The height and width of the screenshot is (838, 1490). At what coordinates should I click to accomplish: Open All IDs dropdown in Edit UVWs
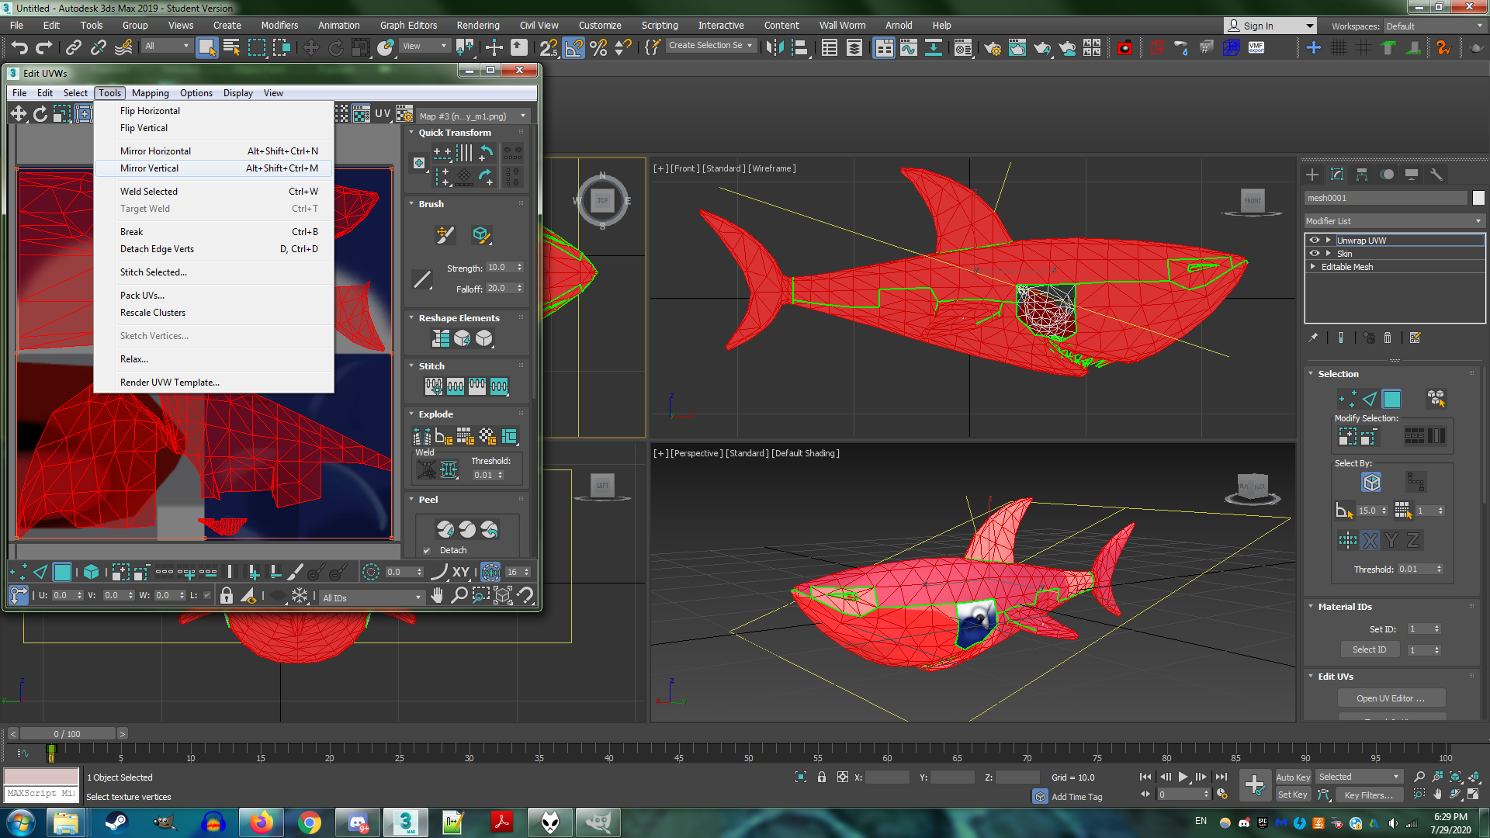click(372, 597)
